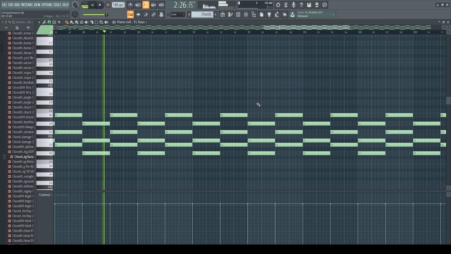Open piano roll wrench tools menu
Screen dimensions: 451x254
click(44, 22)
